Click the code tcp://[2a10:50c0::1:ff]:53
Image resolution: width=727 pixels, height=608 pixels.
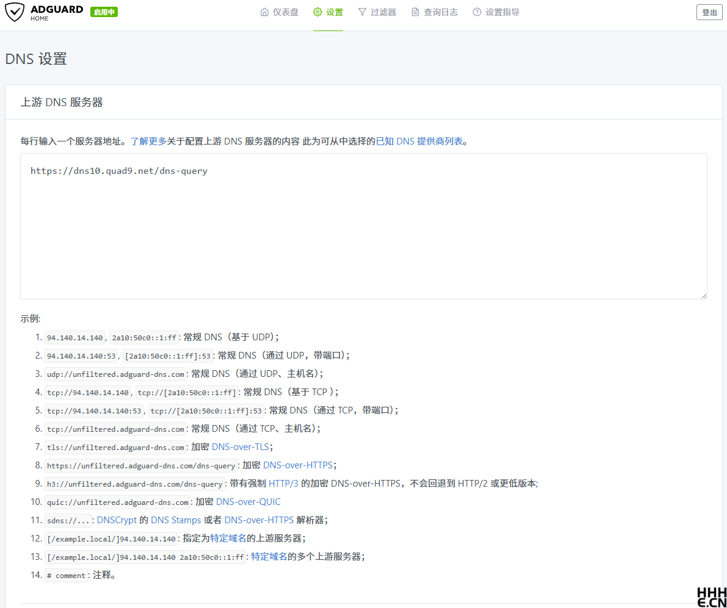206,411
